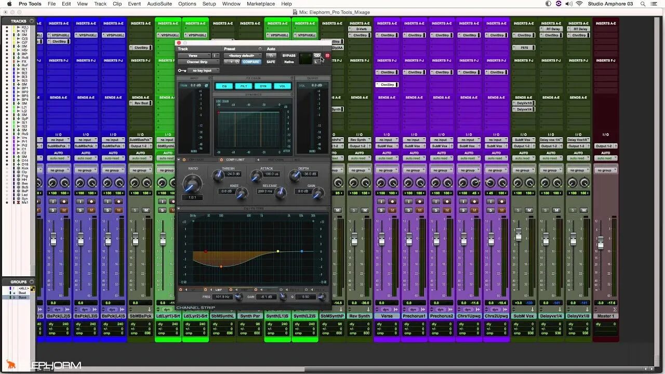Image resolution: width=665 pixels, height=374 pixels.
Task: Click the Spotlight search icon in menu bar
Action: 642,4
